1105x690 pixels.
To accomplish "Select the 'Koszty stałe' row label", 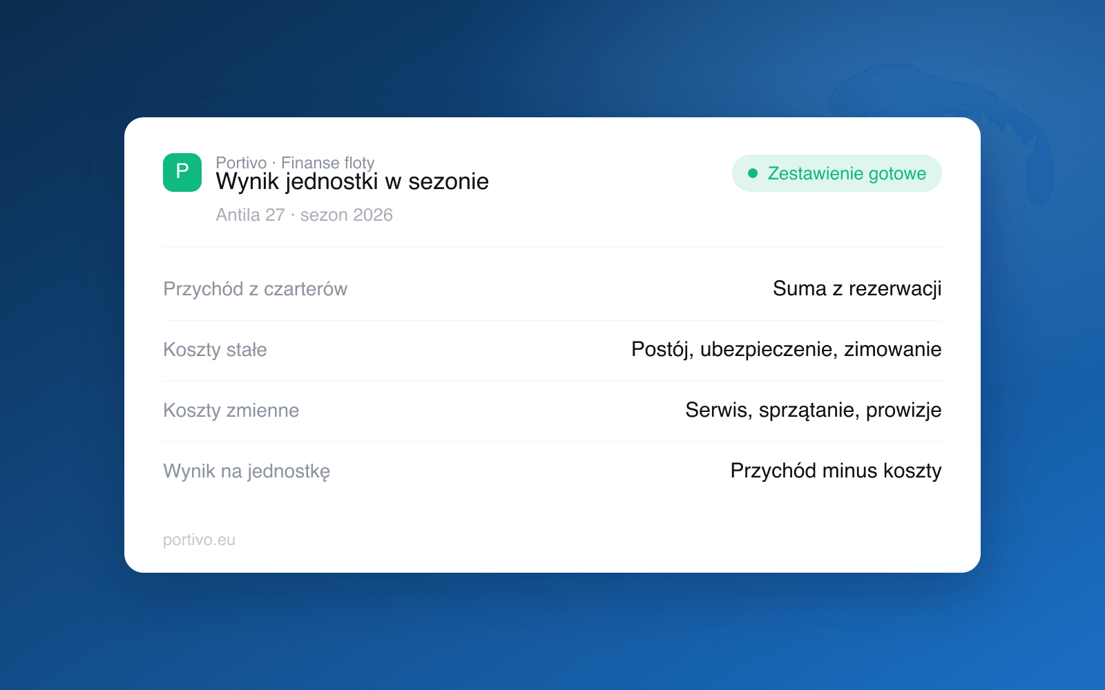I will point(215,350).
